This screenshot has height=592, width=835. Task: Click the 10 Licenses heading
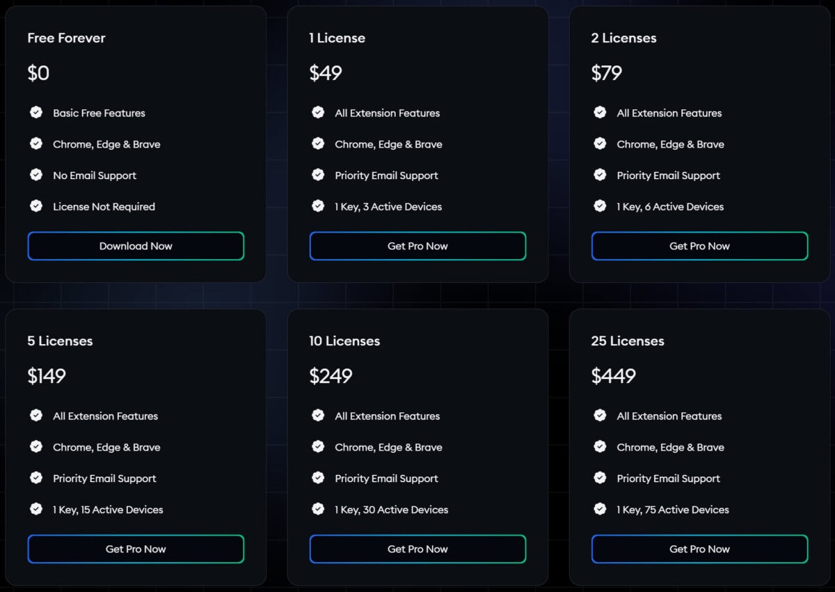click(344, 341)
